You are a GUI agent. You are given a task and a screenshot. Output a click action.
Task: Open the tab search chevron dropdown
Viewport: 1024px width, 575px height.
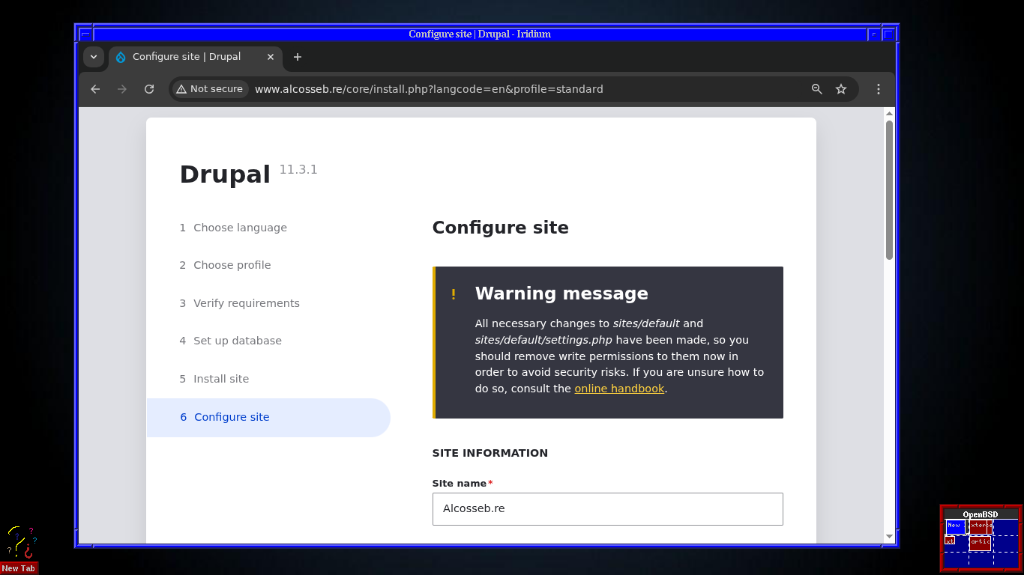coord(93,57)
